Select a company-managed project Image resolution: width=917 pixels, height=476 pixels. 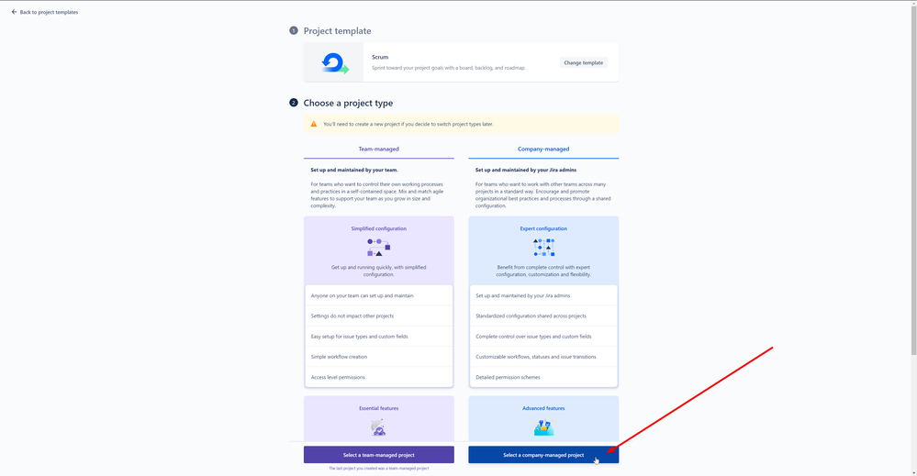[x=543, y=455]
